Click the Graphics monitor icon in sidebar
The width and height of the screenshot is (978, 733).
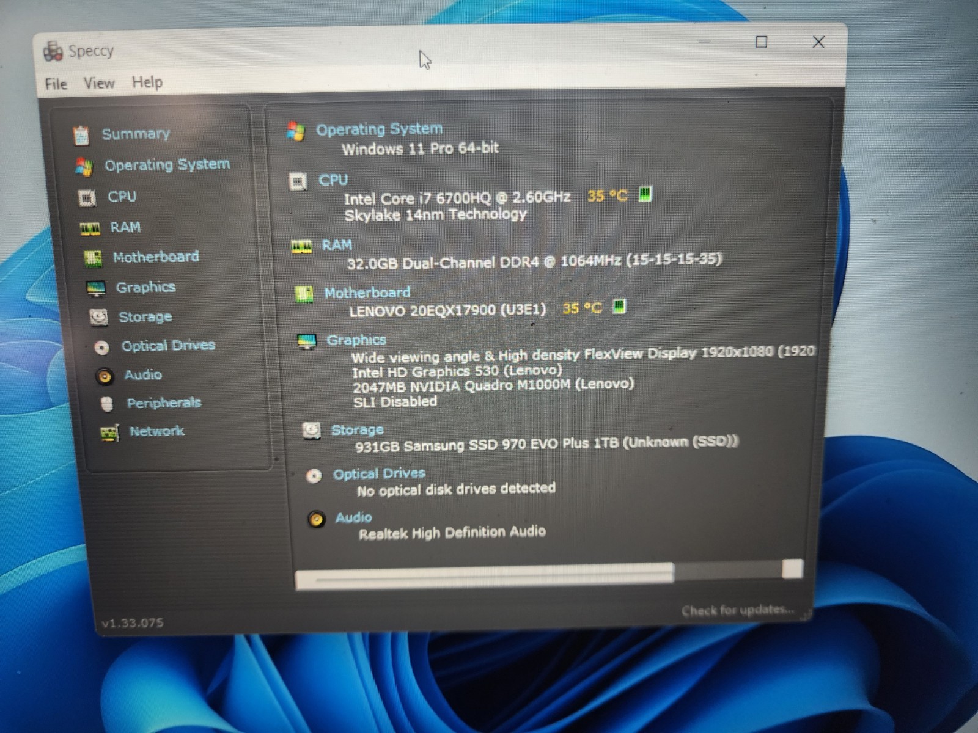[x=96, y=288]
